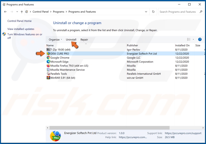Select the 7-Zip 19.00 (x64) icon

click(x=48, y=49)
